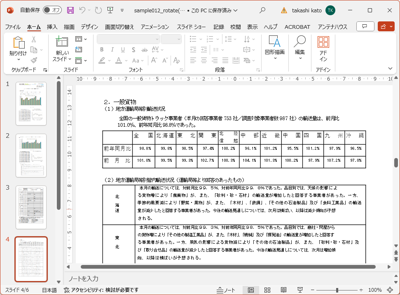
Task: Click the Paste clipboard icon
Action: click(x=19, y=42)
